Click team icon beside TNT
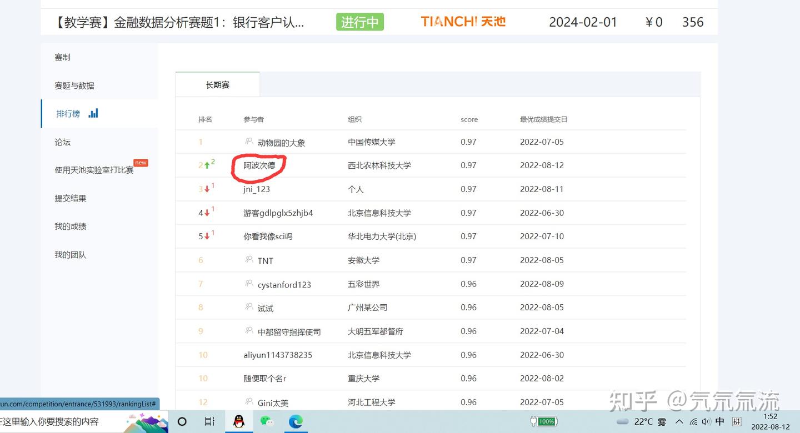Viewport: 800px width, 433px height. click(249, 260)
